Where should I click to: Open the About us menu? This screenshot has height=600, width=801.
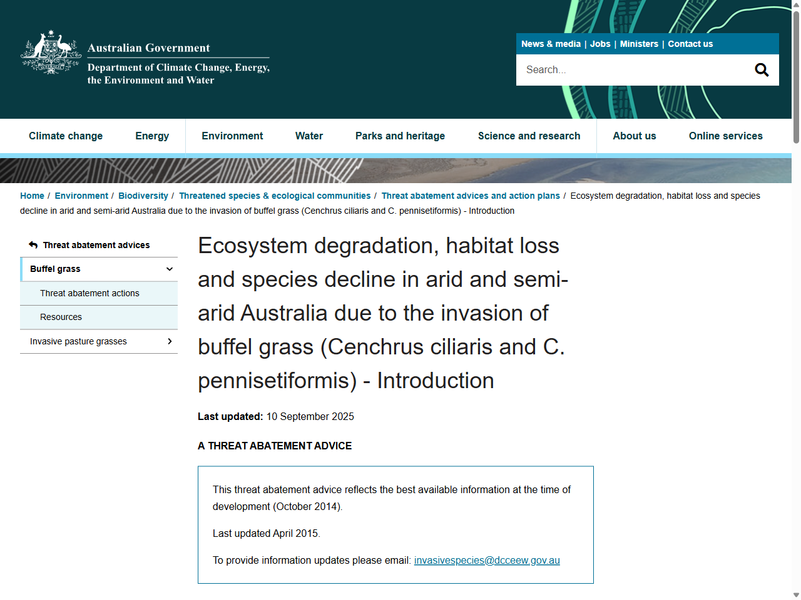coord(635,136)
